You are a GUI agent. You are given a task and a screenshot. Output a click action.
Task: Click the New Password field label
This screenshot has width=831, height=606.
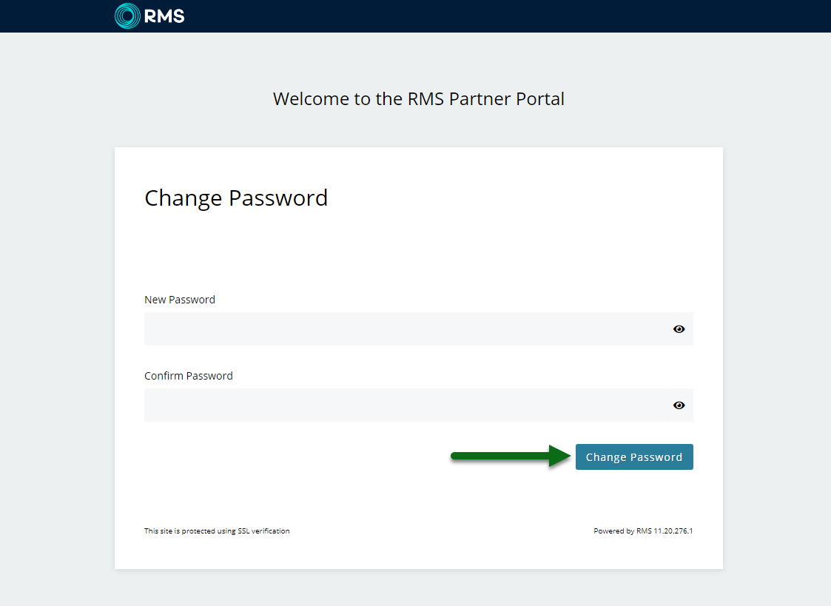[x=180, y=300]
